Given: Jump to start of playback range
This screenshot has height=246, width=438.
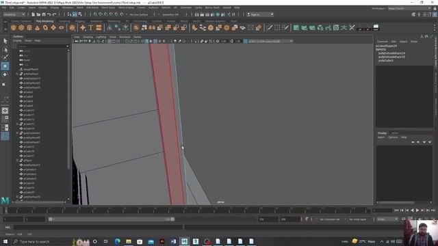Looking at the screenshot, I should click(396, 210).
